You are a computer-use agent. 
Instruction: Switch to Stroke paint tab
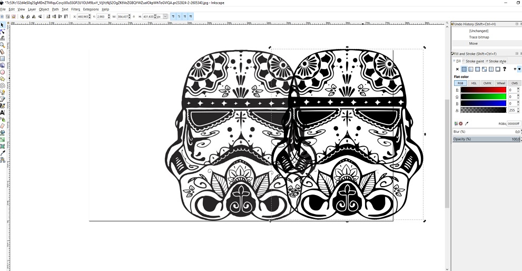tap(474, 61)
